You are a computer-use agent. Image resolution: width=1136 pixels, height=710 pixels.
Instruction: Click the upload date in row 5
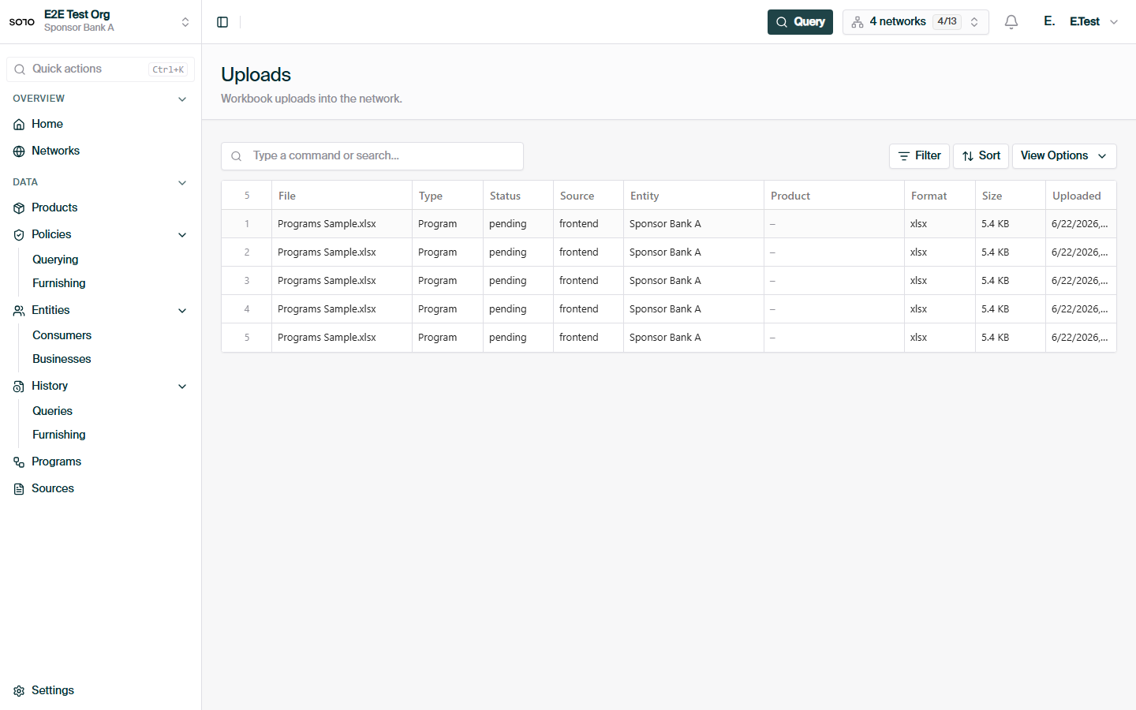point(1079,338)
